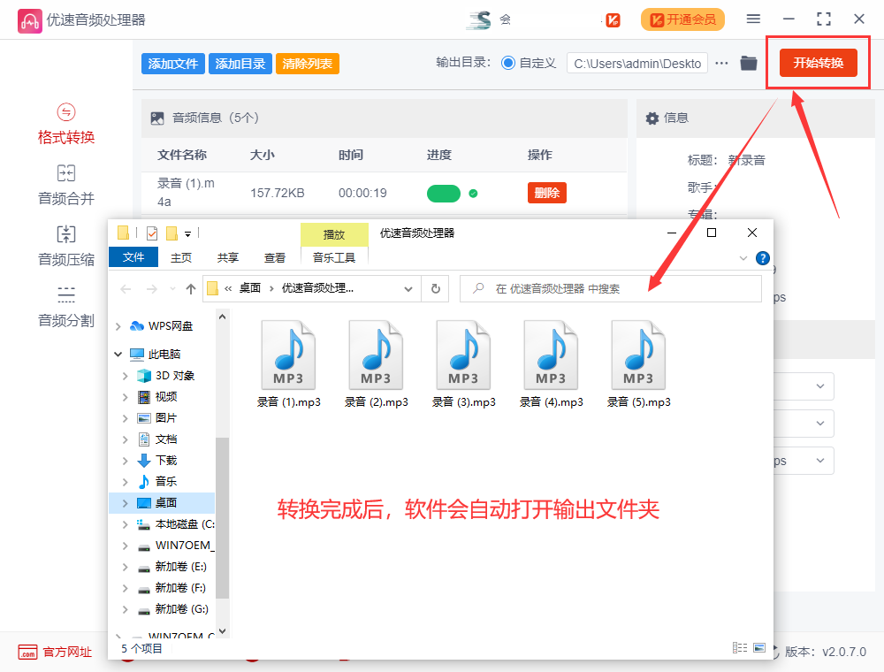This screenshot has height=672, width=884.
Task: Open the 音频分割 audio split module
Action: coord(66,307)
